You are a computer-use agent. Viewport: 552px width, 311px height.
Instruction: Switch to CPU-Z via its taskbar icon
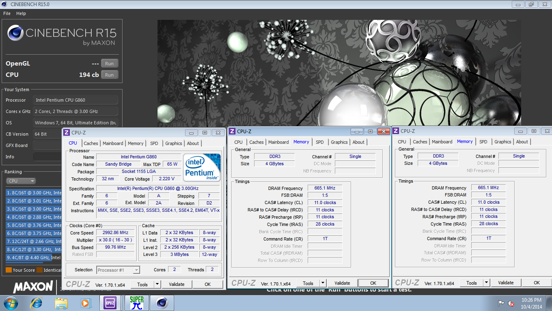click(x=111, y=303)
